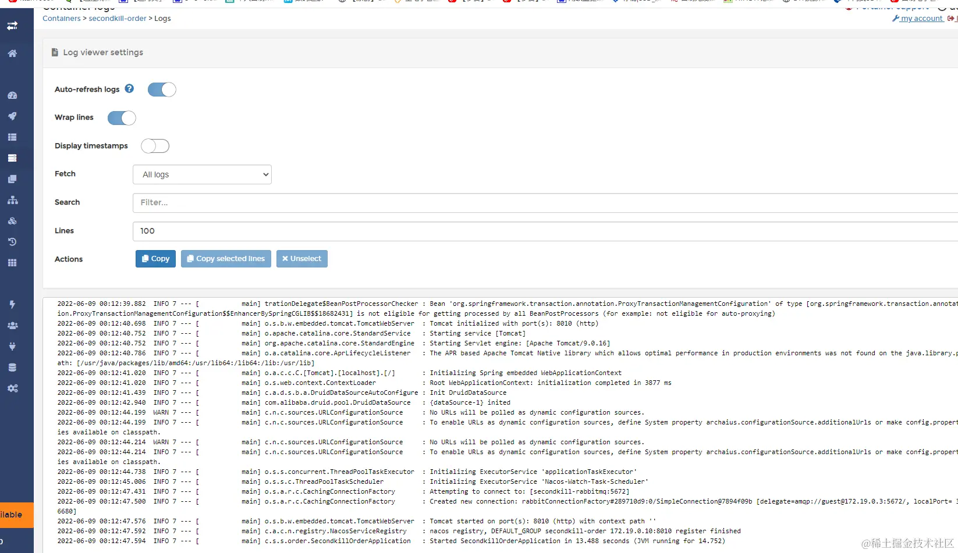The height and width of the screenshot is (553, 958).
Task: Open Users group icon in sidebar
Action: point(12,326)
